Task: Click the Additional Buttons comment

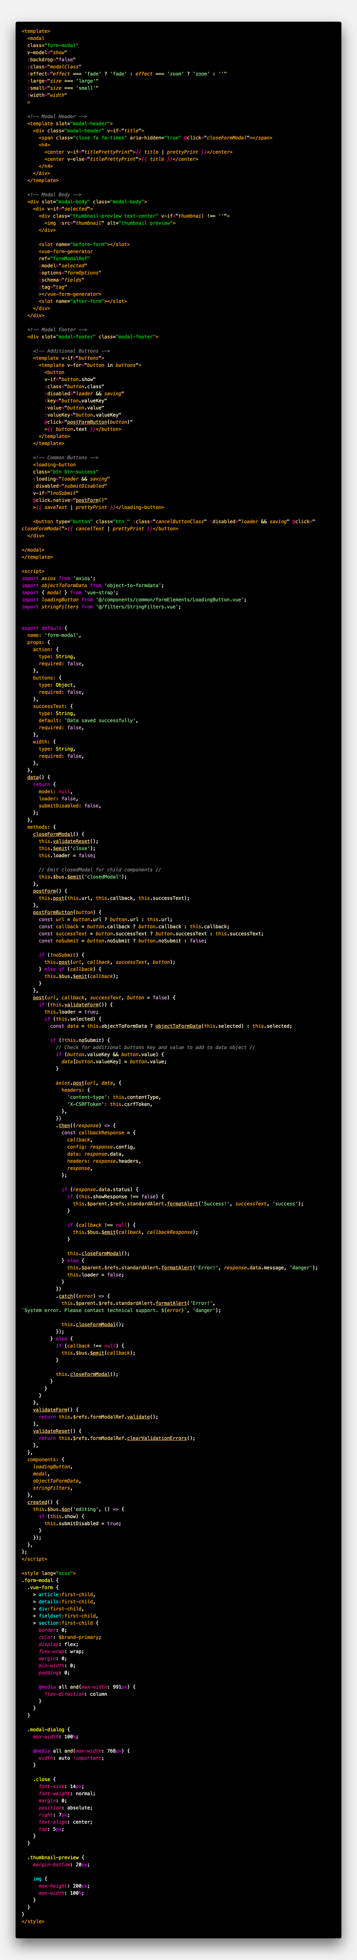Action: (71, 351)
